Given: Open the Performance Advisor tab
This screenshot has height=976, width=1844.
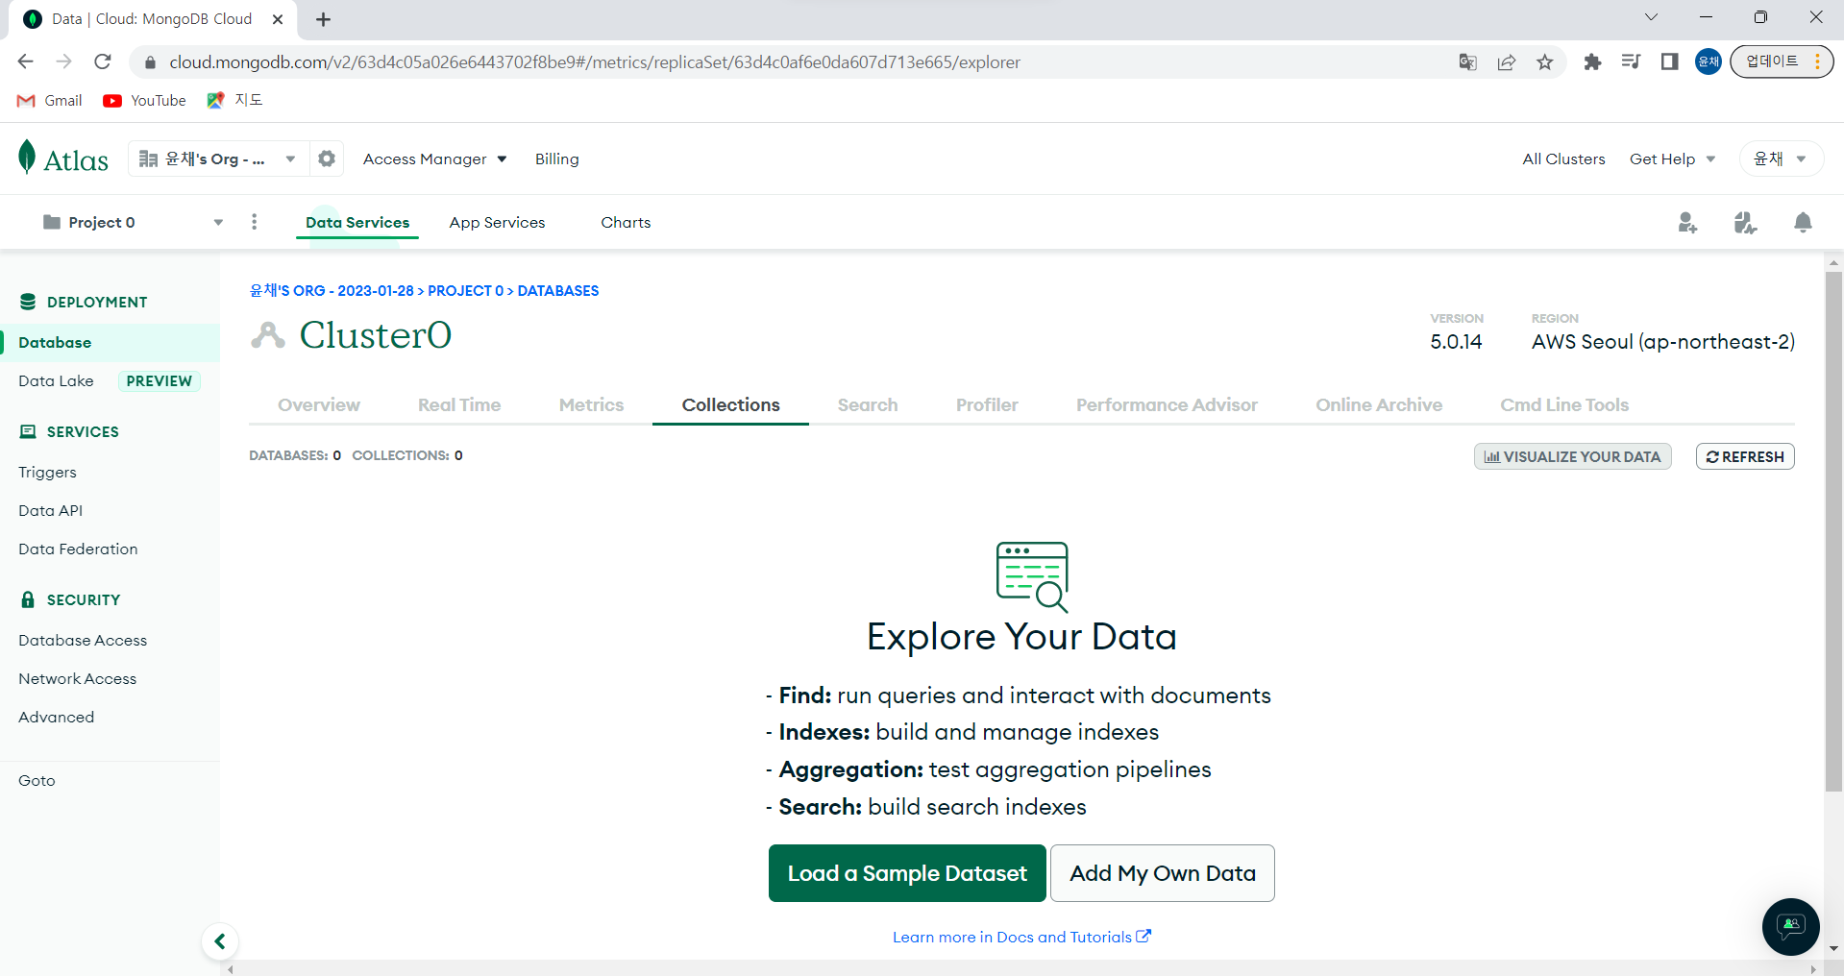Looking at the screenshot, I should tap(1167, 405).
